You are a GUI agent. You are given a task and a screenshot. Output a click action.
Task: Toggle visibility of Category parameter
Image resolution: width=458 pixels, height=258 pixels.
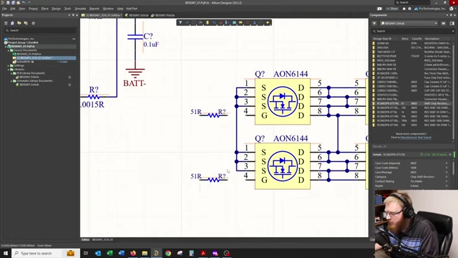tap(447, 177)
